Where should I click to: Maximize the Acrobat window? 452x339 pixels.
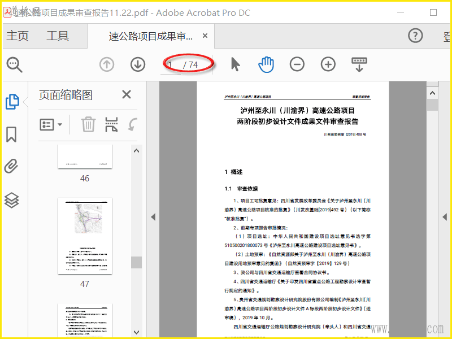(x=433, y=12)
